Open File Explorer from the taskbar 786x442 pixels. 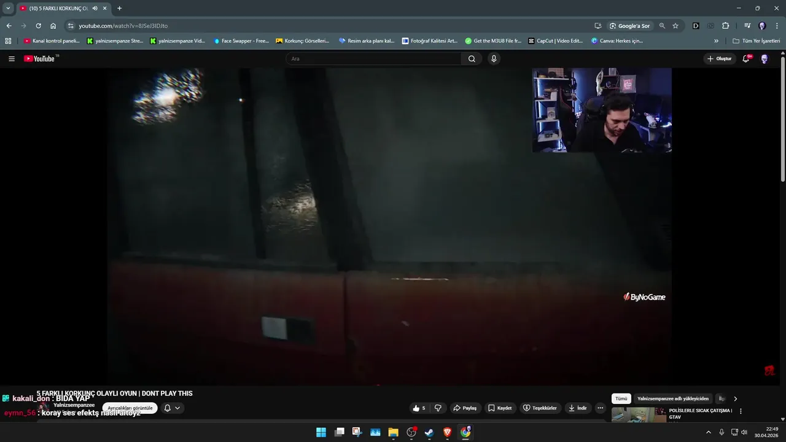point(393,432)
